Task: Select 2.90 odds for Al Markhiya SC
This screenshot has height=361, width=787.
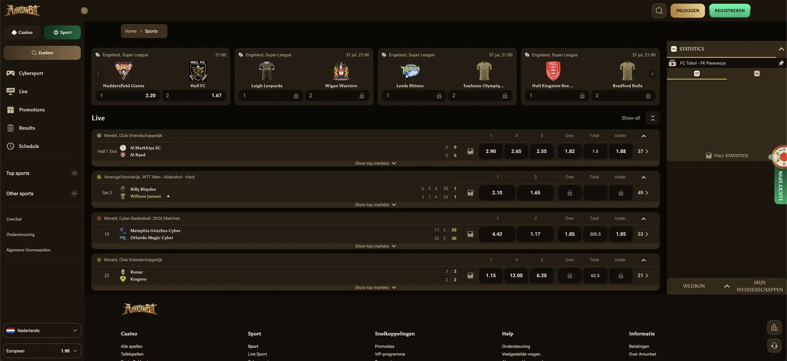Action: pos(491,151)
